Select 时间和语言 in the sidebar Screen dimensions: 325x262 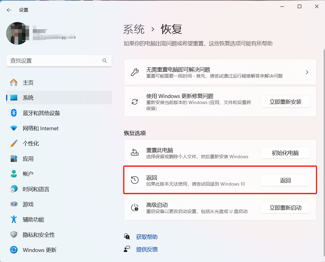(59, 189)
